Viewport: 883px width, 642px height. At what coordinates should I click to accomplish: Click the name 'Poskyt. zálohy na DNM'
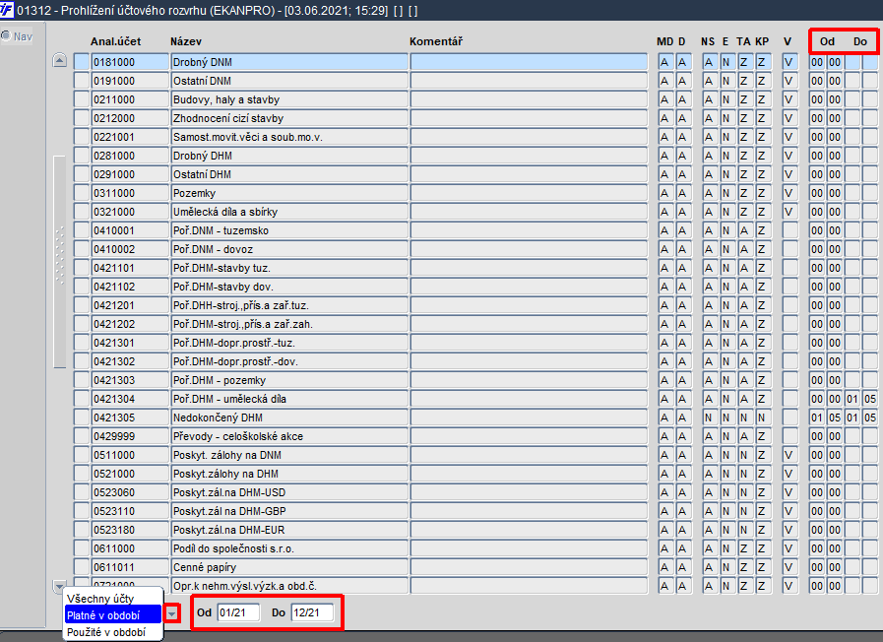click(289, 455)
